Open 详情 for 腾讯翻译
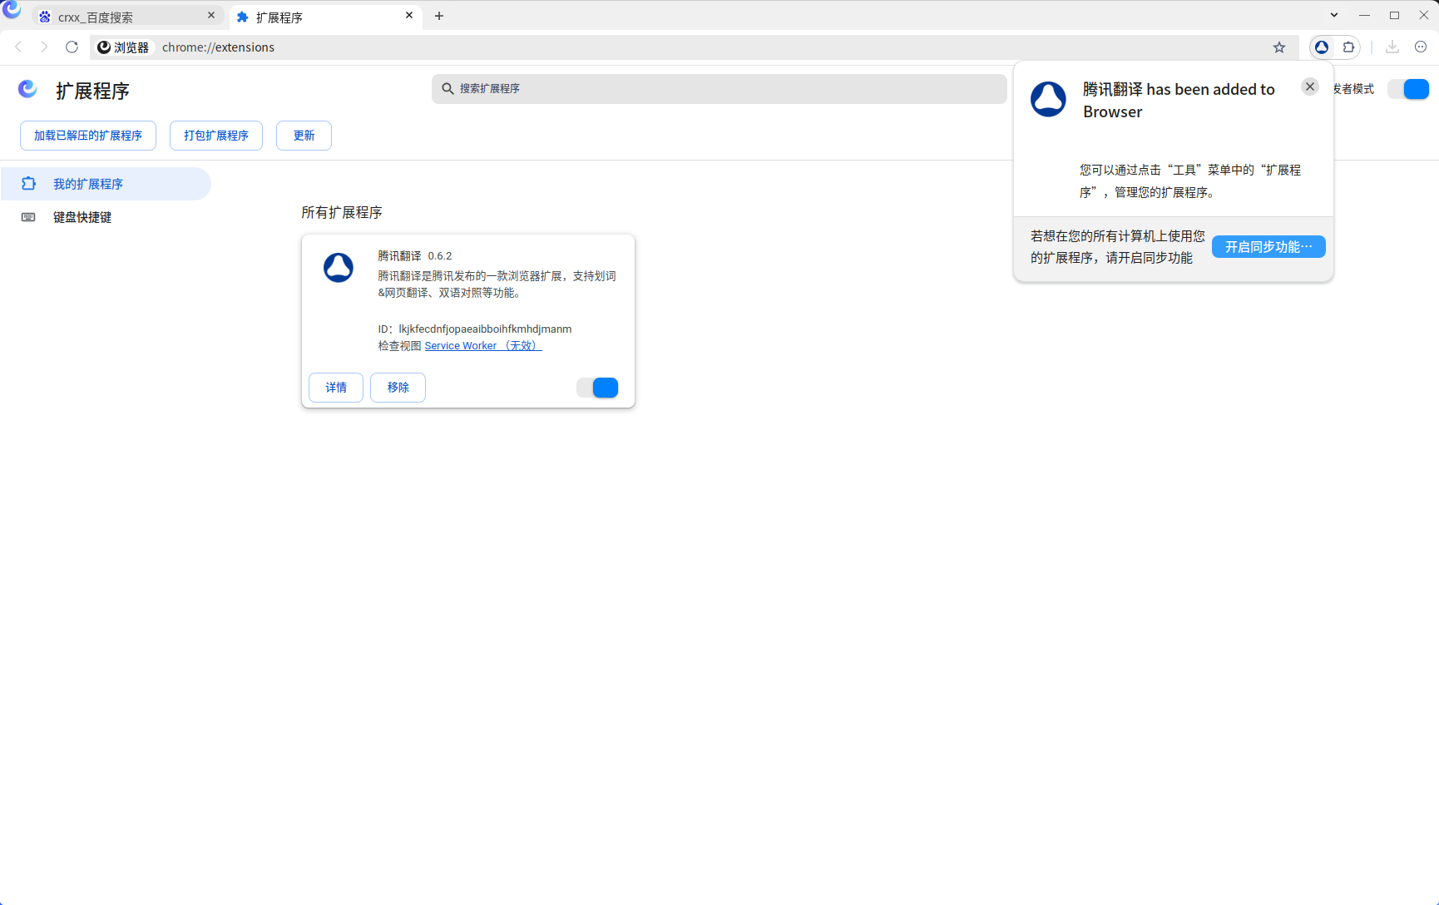The image size is (1439, 905). (x=336, y=388)
